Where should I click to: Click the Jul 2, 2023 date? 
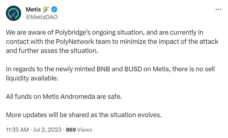47,130
